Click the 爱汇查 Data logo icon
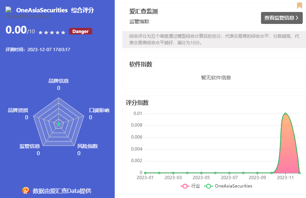Viewport: 306px width, 198px height. point(25,190)
